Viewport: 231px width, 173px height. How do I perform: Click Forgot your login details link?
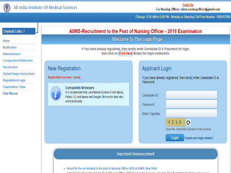click(199, 138)
